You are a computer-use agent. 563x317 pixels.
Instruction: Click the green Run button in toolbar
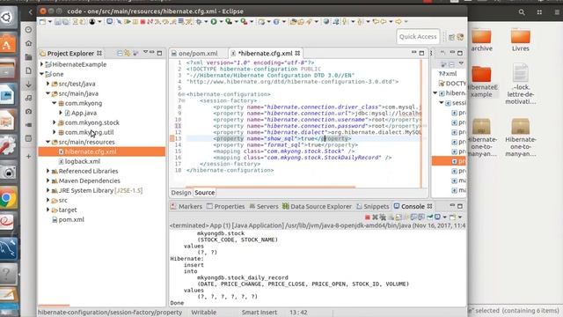click(x=214, y=22)
